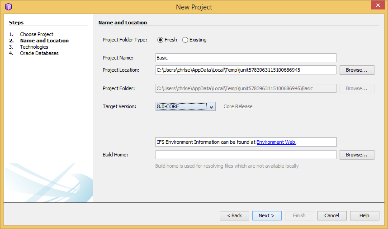Open the Environment Web link
Screen dimensions: 388x229
click(276, 142)
